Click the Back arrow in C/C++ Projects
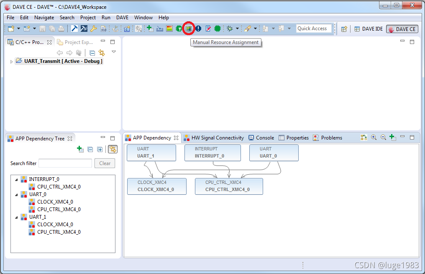425x274 pixels. tap(60, 53)
